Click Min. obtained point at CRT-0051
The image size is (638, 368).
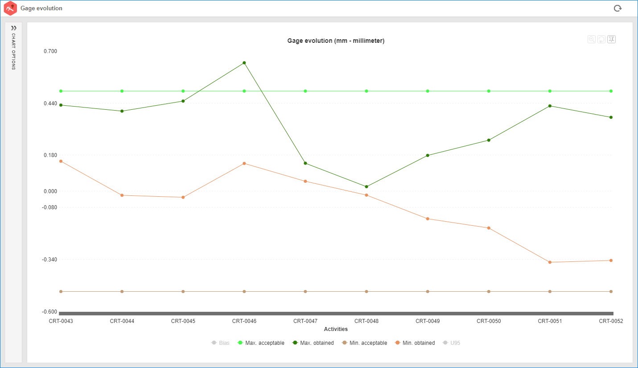[550, 262]
